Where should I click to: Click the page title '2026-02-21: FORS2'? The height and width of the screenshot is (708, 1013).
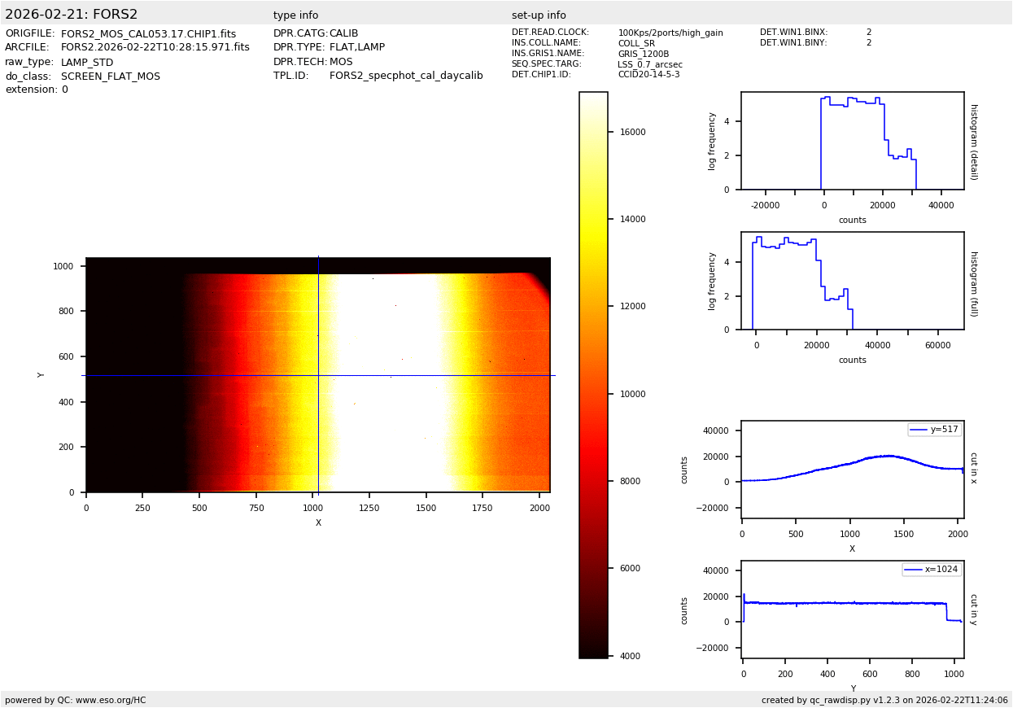tap(72, 15)
